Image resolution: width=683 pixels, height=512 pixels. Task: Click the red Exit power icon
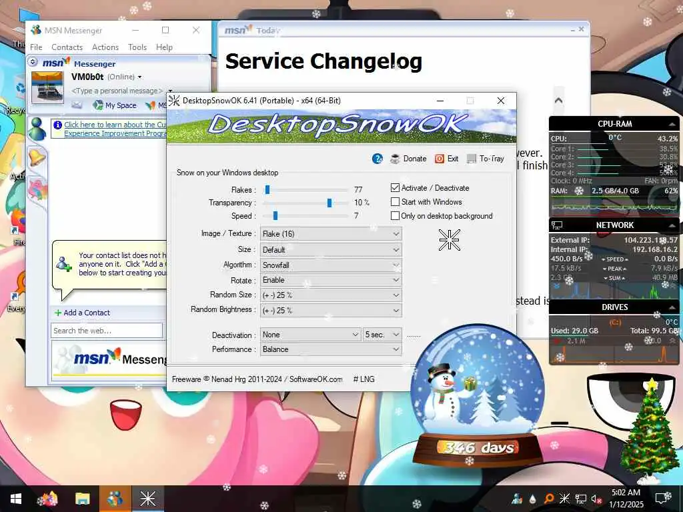[439, 159]
